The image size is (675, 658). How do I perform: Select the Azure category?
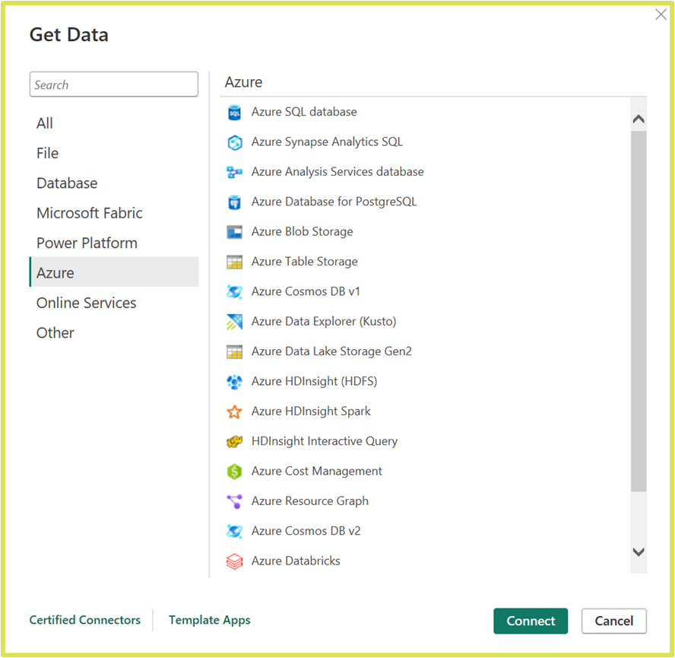114,272
